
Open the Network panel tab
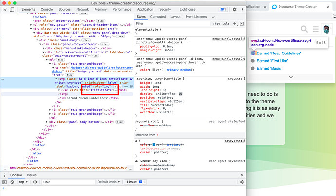click(83, 9)
